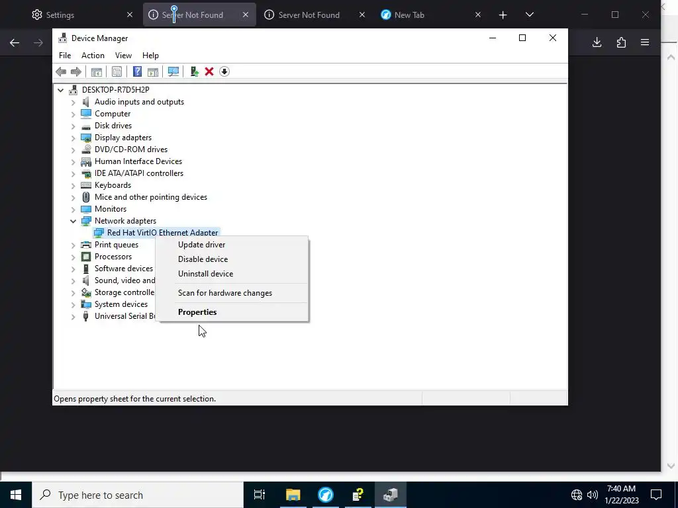The image size is (678, 508).
Task: Expand Mice and other pointing devices
Action: [73, 197]
